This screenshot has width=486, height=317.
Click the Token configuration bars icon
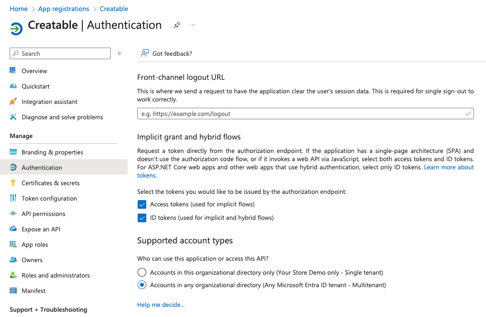click(13, 198)
